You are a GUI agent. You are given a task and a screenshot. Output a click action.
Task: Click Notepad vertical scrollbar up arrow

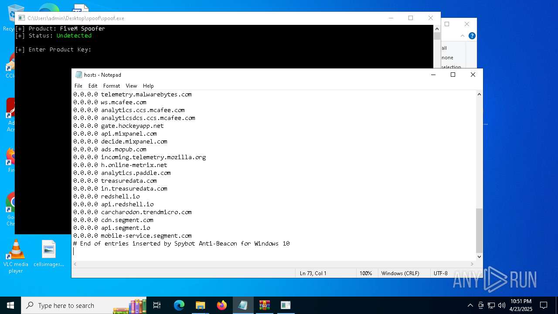(x=479, y=94)
